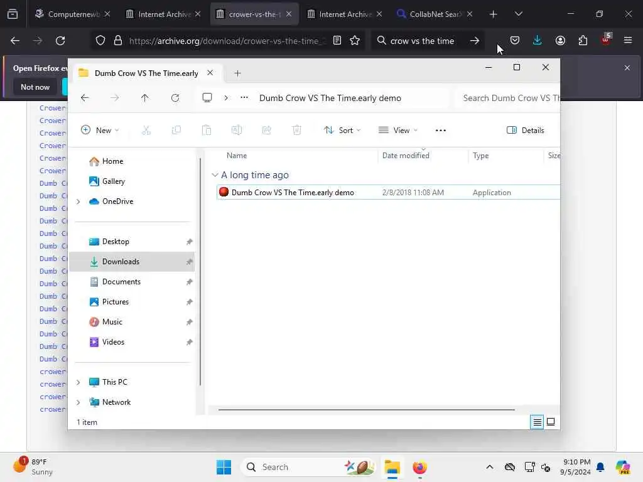
Task: Go back in File Explorer
Action: (85, 98)
